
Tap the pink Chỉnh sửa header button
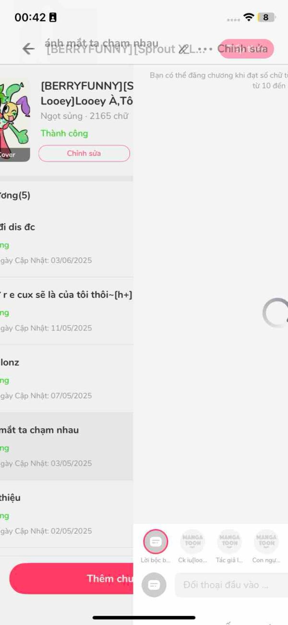pyautogui.click(x=247, y=49)
